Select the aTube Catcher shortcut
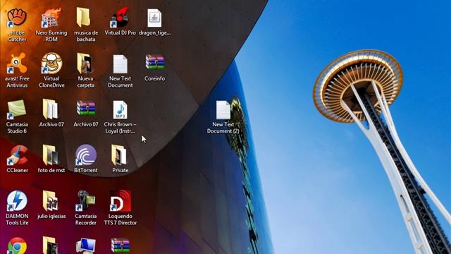This screenshot has height=254, width=451. pyautogui.click(x=17, y=18)
